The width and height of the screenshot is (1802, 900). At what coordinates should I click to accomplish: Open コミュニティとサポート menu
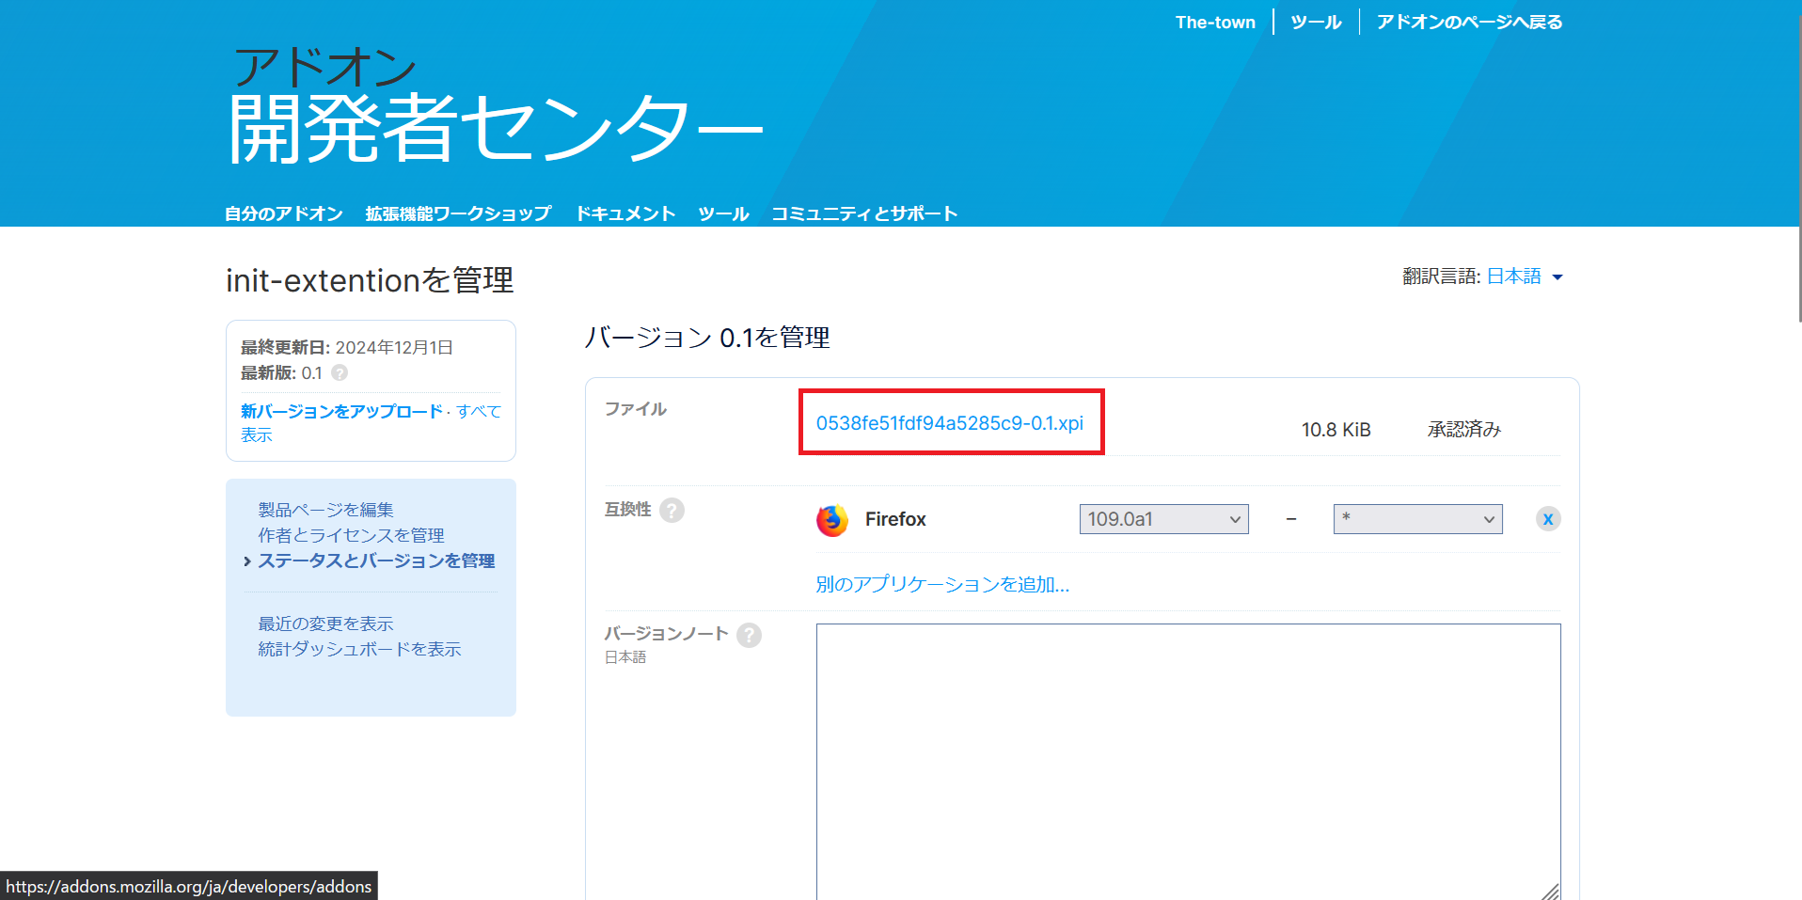[864, 213]
